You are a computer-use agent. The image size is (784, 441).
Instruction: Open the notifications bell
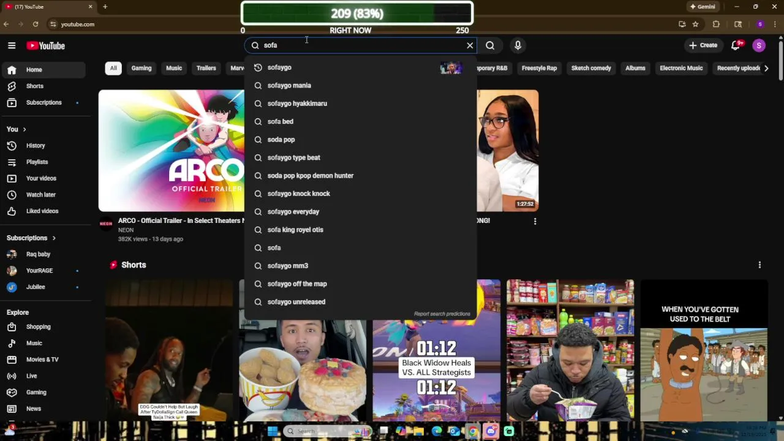pyautogui.click(x=736, y=45)
